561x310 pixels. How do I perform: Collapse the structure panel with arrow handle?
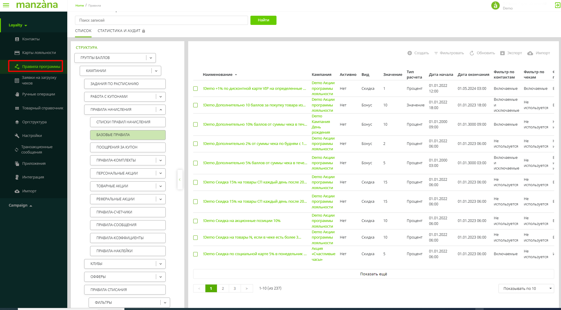click(180, 180)
